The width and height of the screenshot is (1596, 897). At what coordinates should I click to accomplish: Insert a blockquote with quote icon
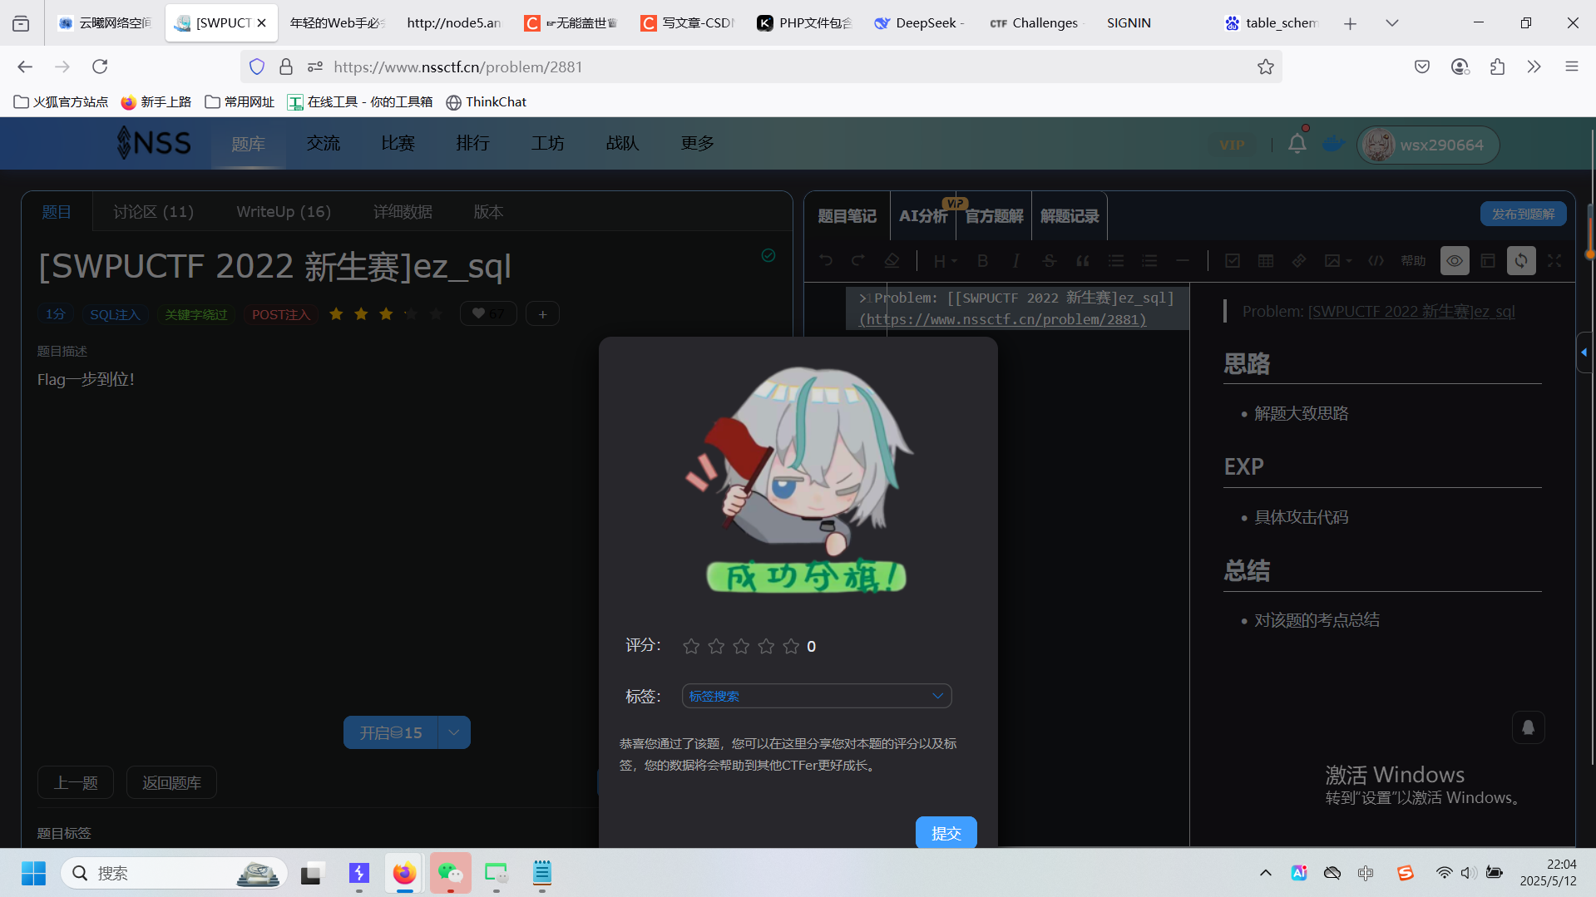click(x=1082, y=261)
